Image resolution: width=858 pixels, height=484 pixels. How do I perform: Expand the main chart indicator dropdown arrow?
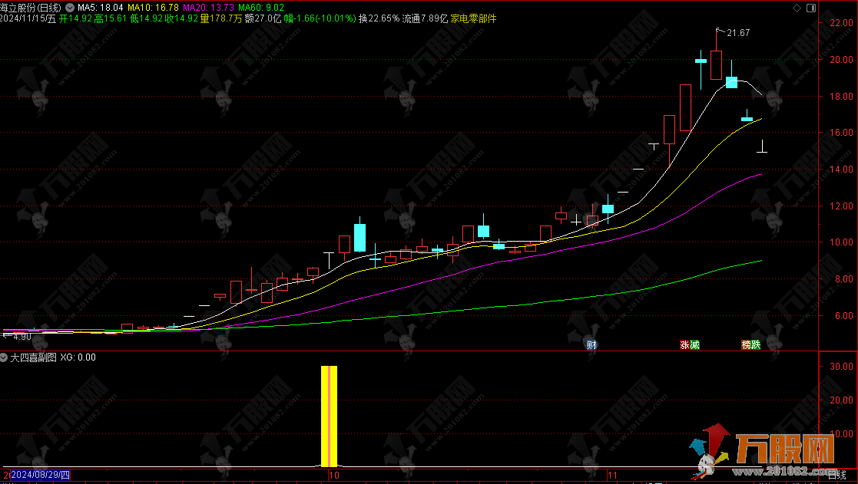pyautogui.click(x=70, y=8)
